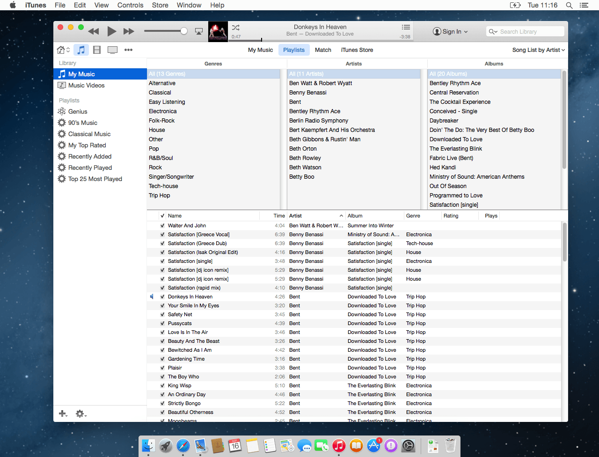
Task: Uncheck the Donkeys In Heaven song
Action: 162,297
